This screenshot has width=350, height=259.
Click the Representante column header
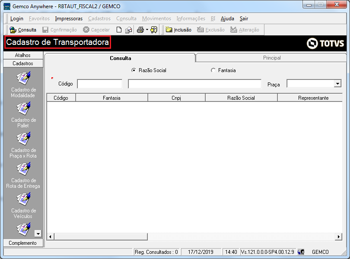pos(310,98)
